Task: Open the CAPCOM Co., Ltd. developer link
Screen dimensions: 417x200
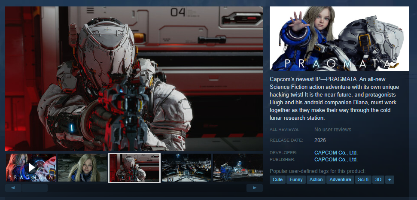Action: click(336, 153)
